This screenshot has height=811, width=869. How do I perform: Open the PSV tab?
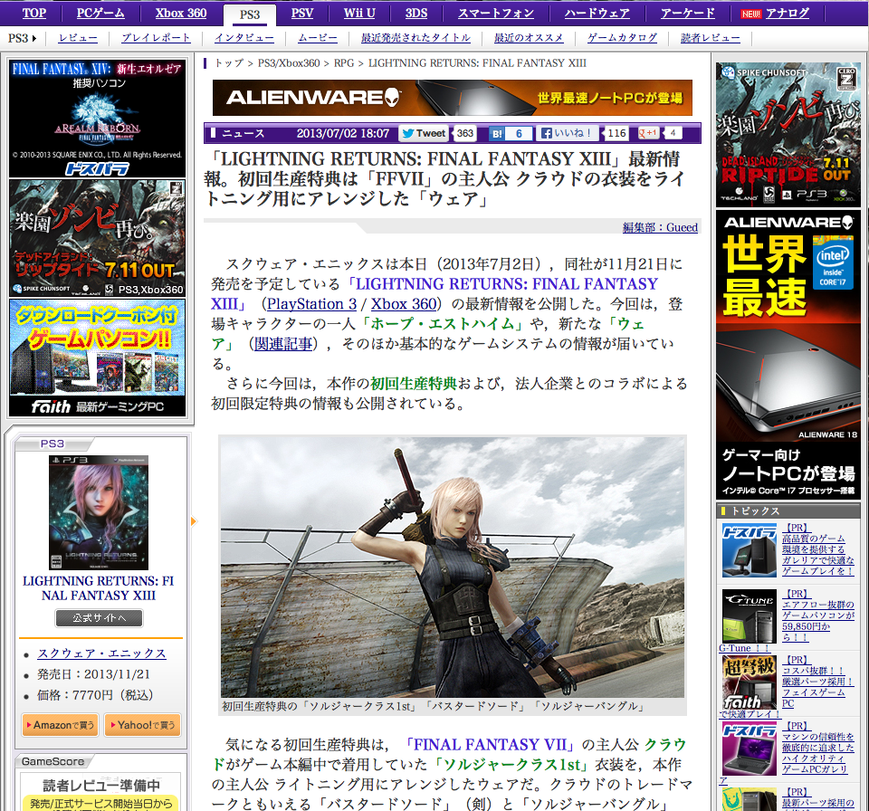click(302, 13)
